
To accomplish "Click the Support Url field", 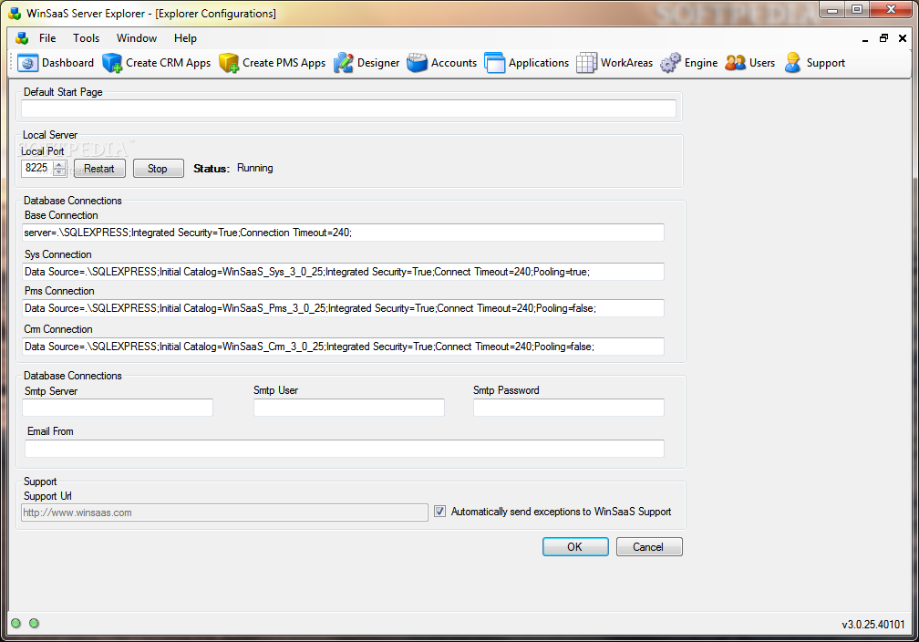I will (224, 513).
